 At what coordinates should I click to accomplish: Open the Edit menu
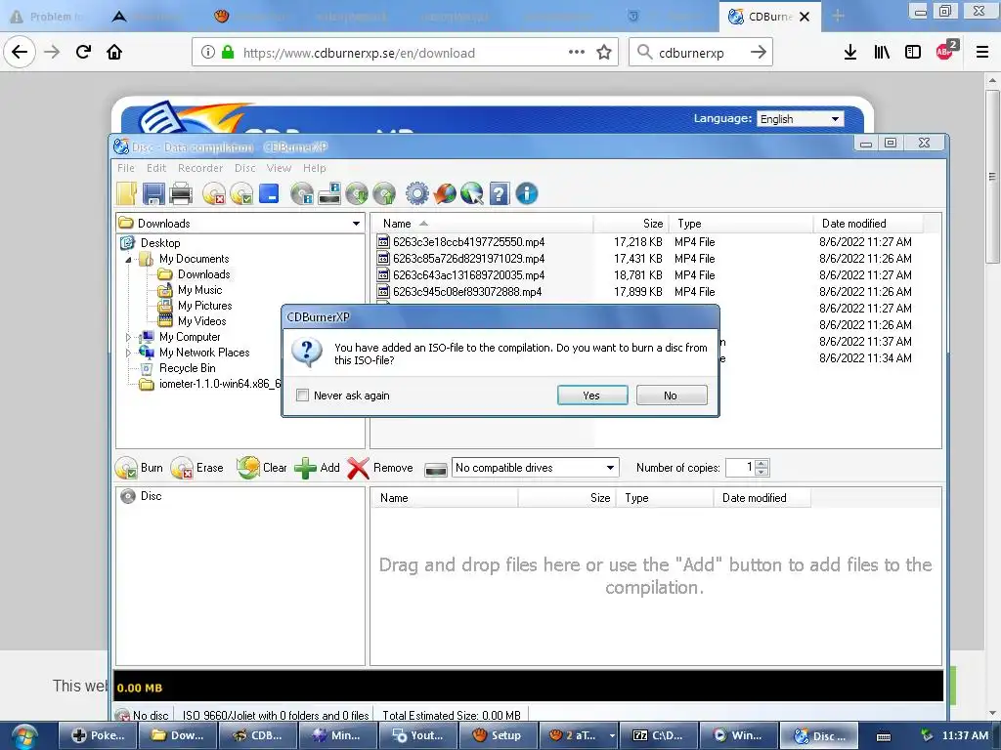tap(155, 168)
